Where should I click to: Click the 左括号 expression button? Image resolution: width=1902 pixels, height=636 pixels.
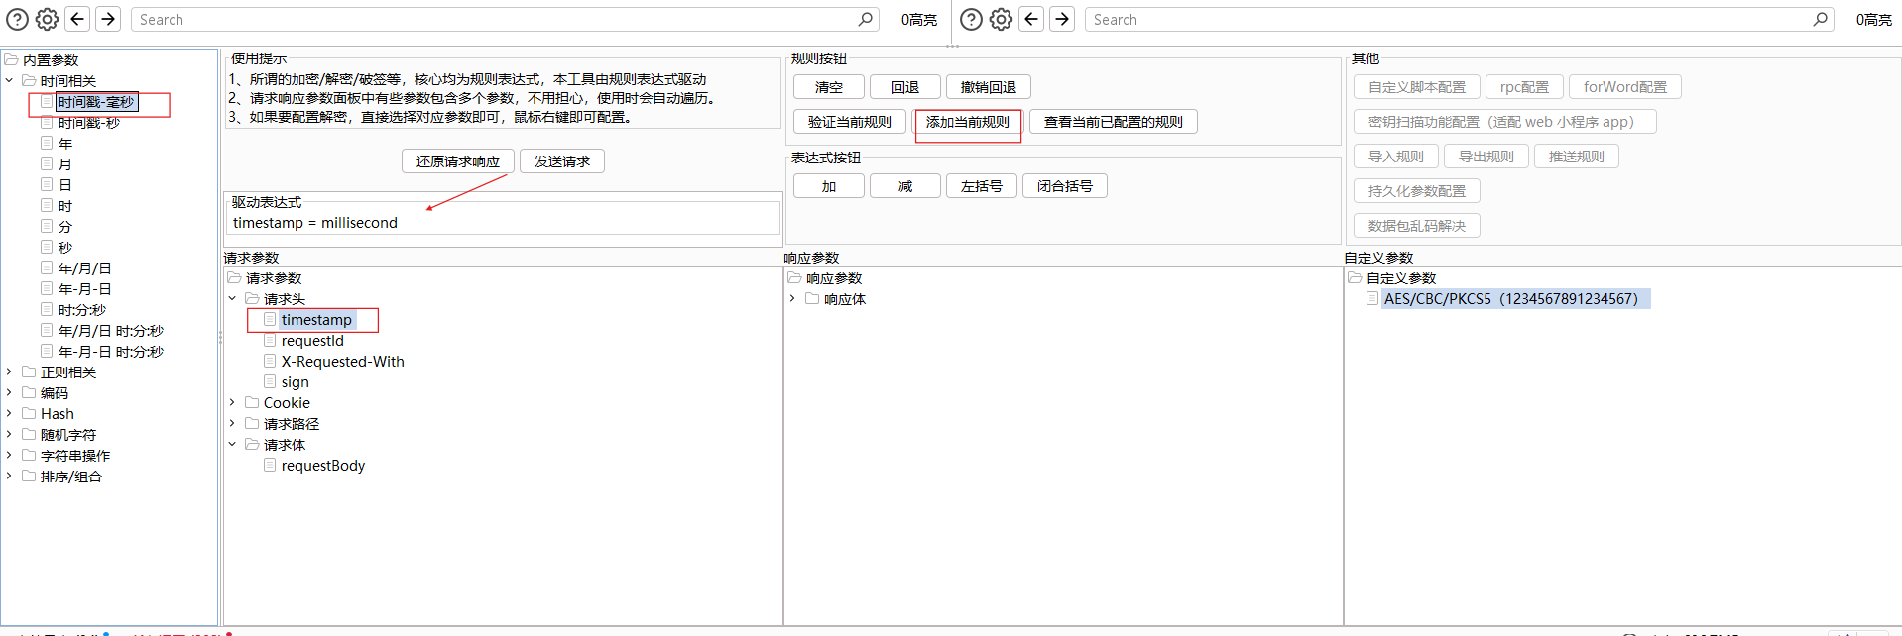pos(981,186)
